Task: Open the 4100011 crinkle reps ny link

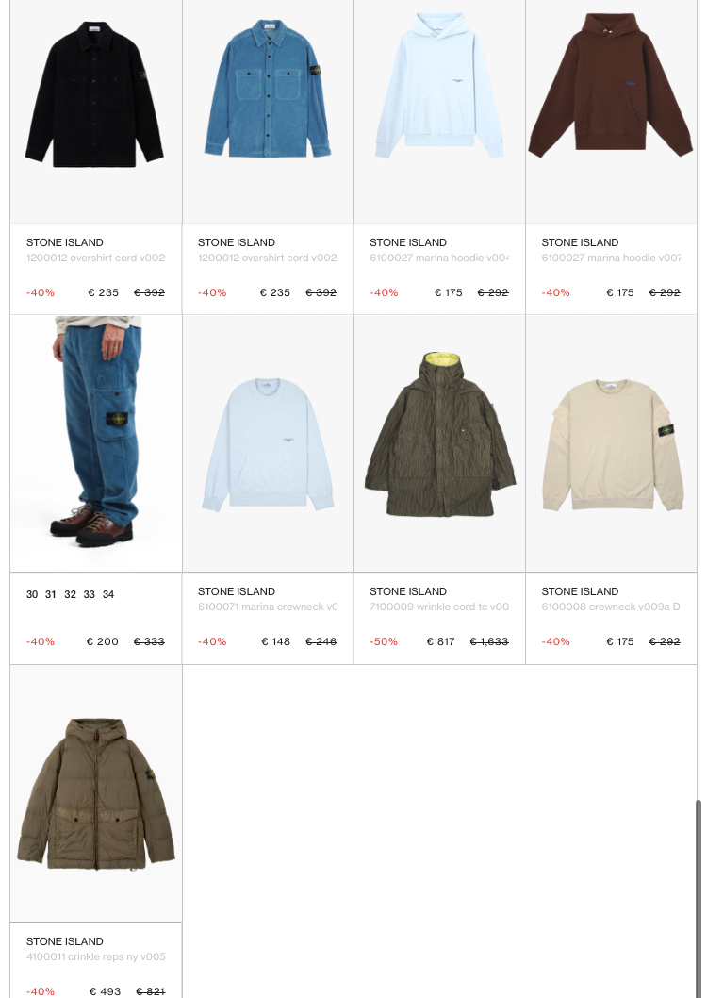Action: pos(96,956)
